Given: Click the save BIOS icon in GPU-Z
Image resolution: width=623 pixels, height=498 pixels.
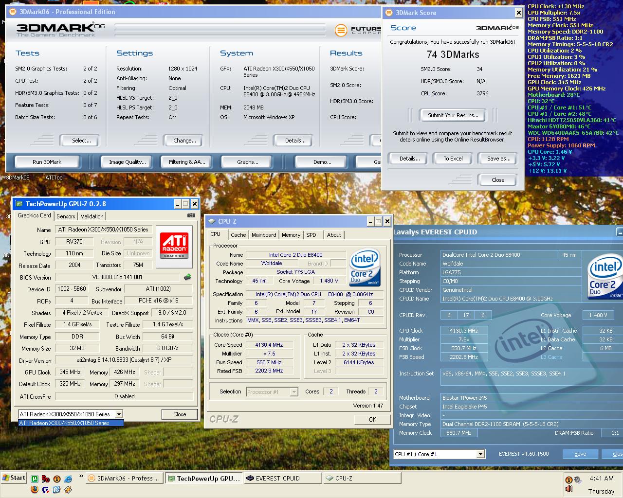Looking at the screenshot, I should coord(187,277).
